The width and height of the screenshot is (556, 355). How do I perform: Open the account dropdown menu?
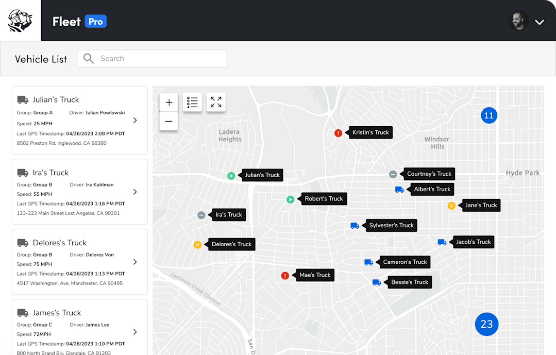(x=540, y=22)
